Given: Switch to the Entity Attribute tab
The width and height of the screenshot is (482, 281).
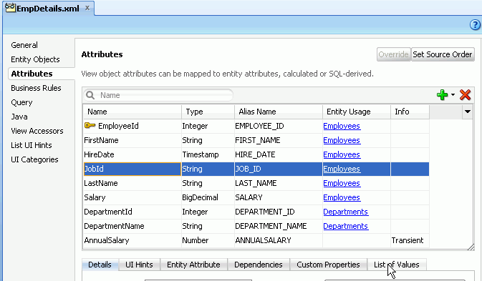Looking at the screenshot, I should click(193, 265).
